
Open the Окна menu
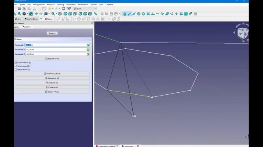101,4
